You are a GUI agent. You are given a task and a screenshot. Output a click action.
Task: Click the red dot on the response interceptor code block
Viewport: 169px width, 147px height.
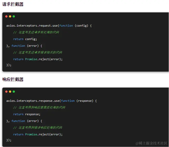click(x=6, y=91)
